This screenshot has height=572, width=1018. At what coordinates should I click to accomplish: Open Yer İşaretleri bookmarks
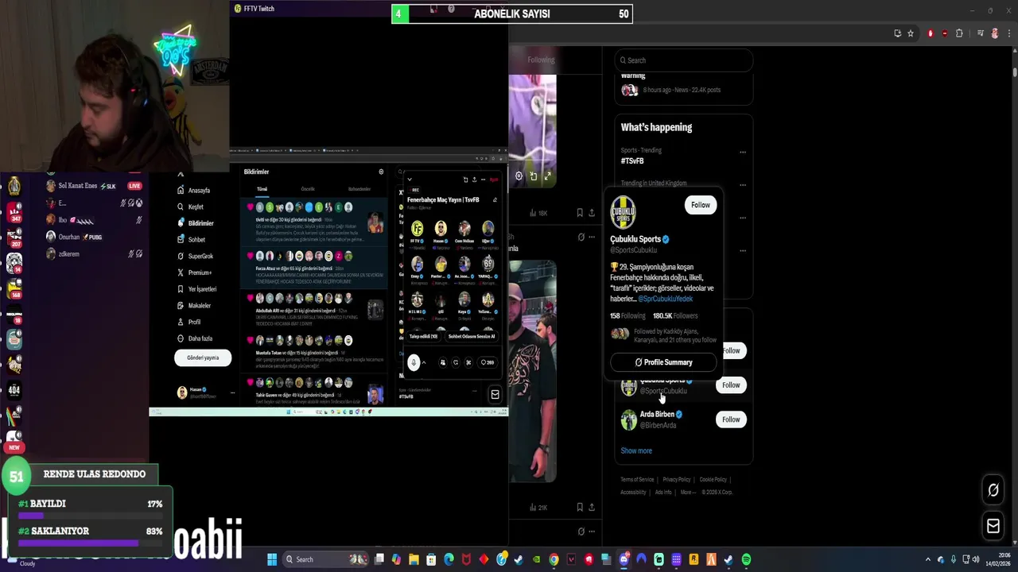[197, 289]
